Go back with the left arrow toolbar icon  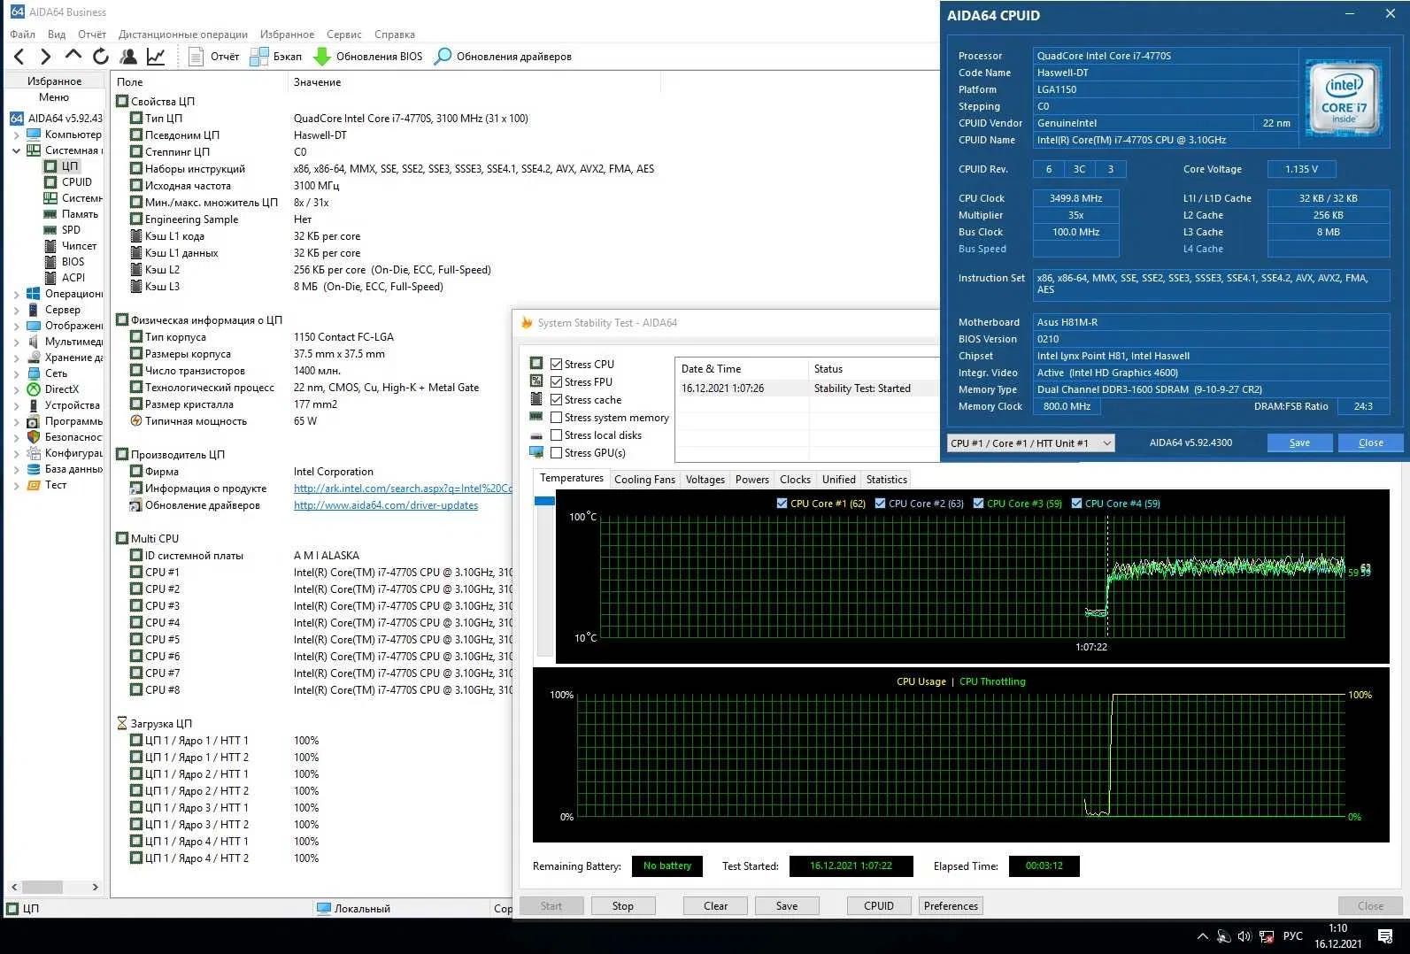pyautogui.click(x=19, y=57)
